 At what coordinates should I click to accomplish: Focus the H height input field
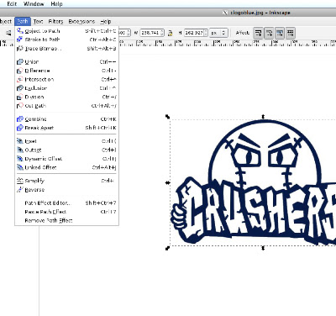(194, 33)
